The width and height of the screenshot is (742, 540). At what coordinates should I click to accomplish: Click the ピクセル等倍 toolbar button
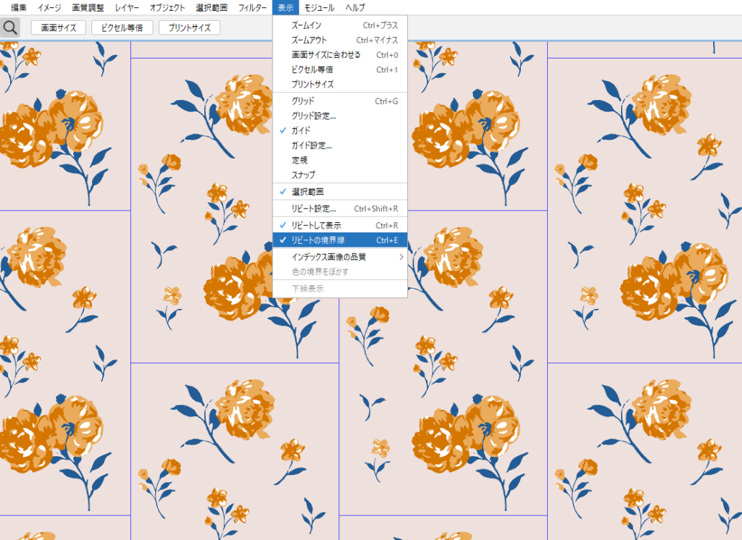(x=122, y=28)
